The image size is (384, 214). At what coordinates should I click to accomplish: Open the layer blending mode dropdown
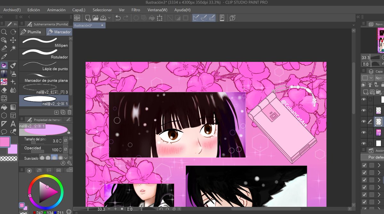pos(379,78)
